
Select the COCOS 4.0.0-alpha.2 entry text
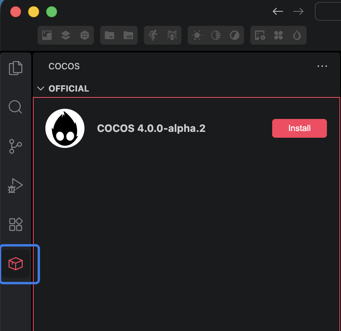[151, 128]
